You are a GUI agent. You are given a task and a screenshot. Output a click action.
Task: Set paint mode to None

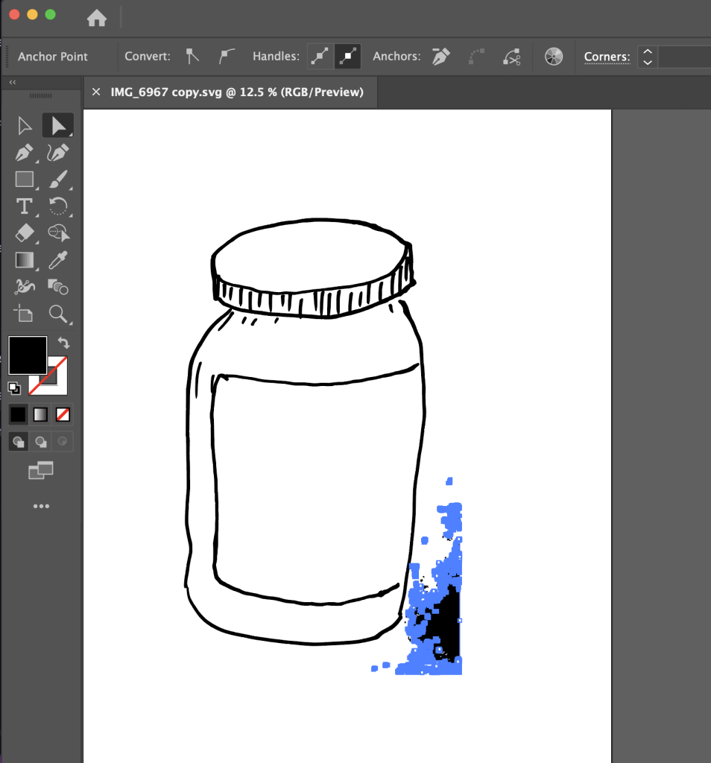[63, 414]
